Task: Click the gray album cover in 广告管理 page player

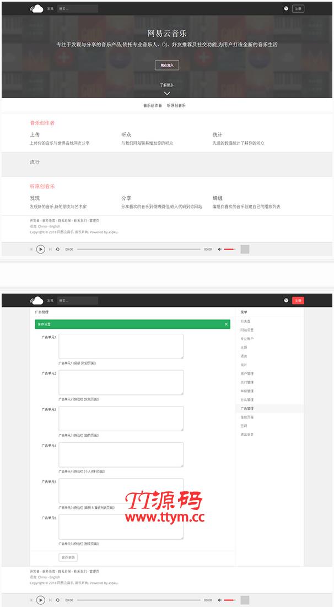Action: 245,600
